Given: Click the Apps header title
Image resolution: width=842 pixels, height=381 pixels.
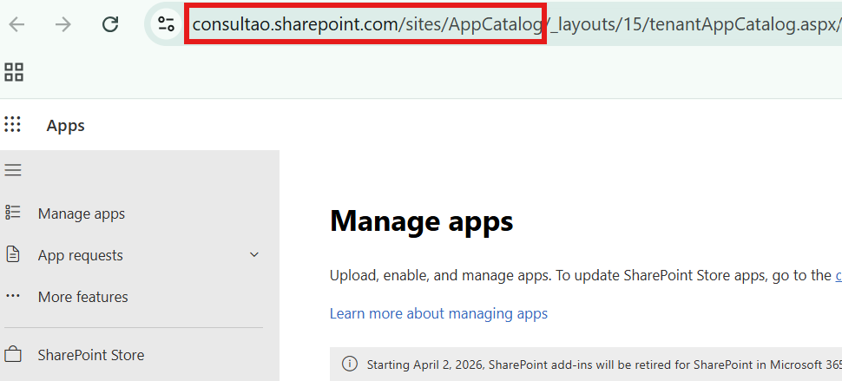Looking at the screenshot, I should [65, 126].
